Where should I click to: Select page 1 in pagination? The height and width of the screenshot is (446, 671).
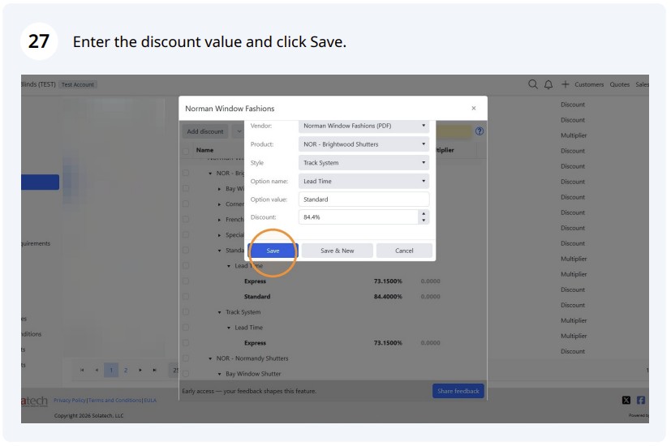click(111, 370)
